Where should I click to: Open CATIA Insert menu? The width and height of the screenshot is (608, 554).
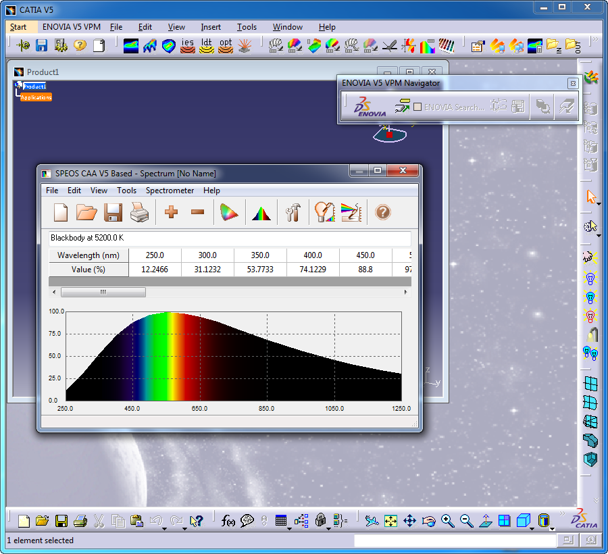(x=211, y=27)
